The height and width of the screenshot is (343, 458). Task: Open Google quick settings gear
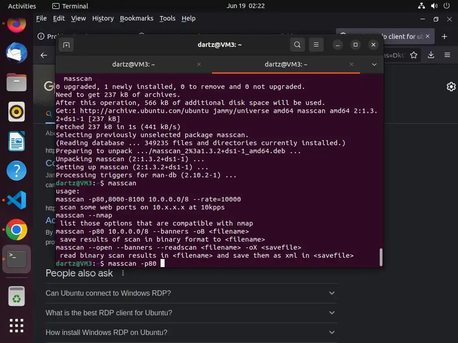tap(451, 87)
